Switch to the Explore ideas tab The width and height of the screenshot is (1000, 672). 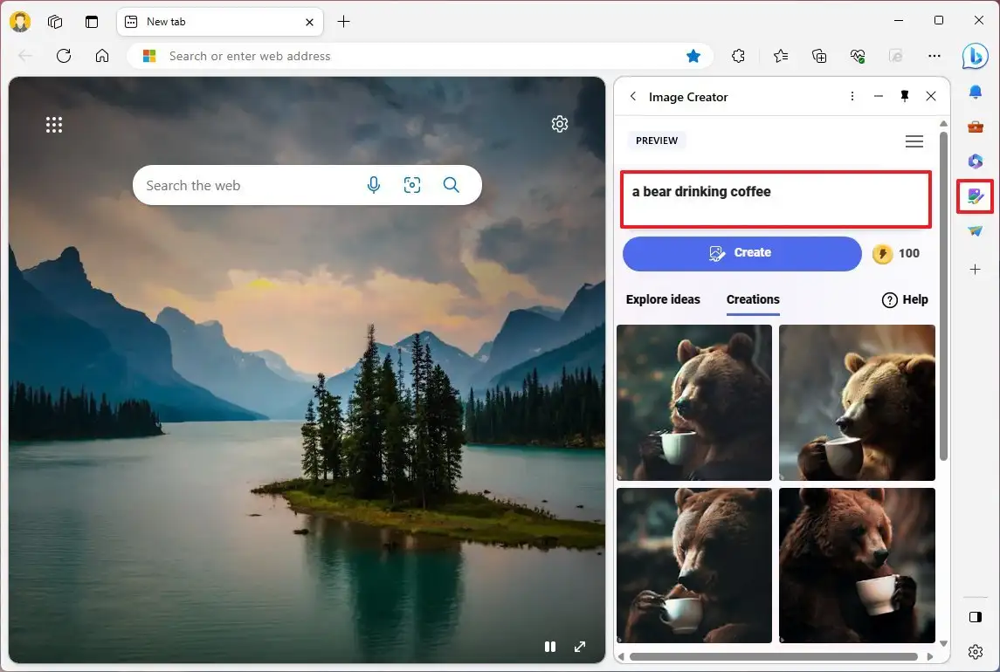pos(663,299)
